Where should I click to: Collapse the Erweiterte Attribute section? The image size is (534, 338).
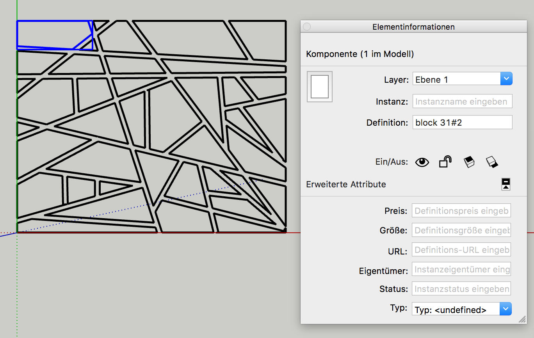pyautogui.click(x=506, y=184)
